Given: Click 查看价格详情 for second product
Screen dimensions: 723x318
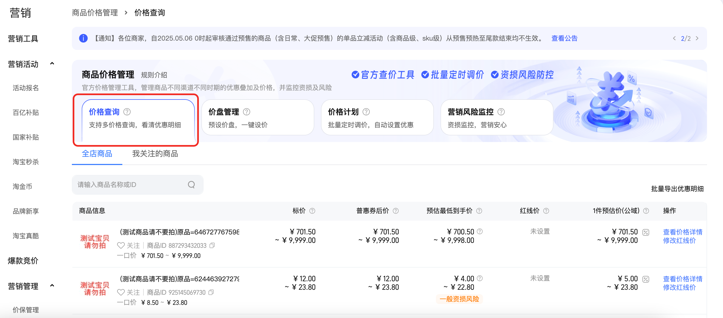Looking at the screenshot, I should [x=683, y=279].
